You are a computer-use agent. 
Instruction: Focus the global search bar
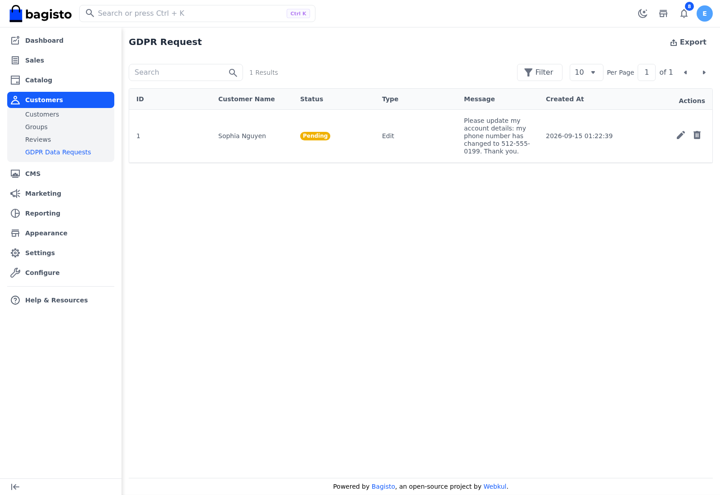coord(197,13)
